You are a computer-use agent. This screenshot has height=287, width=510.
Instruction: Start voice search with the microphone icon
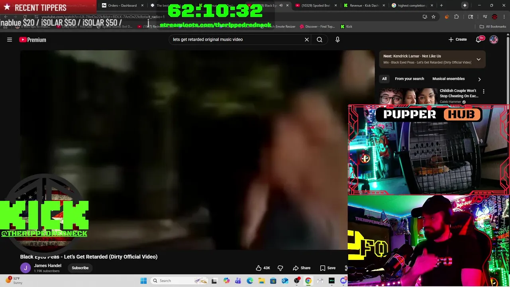[x=337, y=39]
